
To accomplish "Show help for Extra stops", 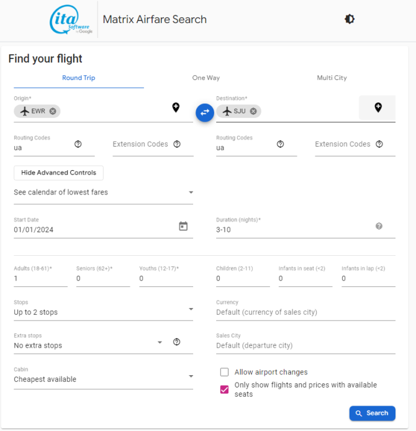I will click(177, 342).
